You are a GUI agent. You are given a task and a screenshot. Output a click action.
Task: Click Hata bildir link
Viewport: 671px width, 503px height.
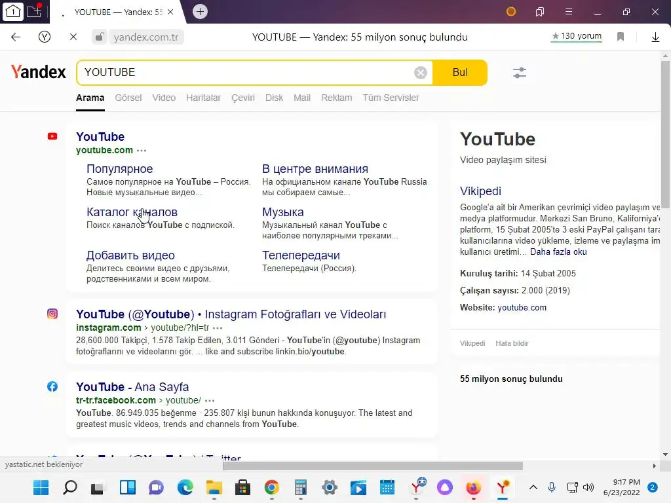click(x=512, y=343)
